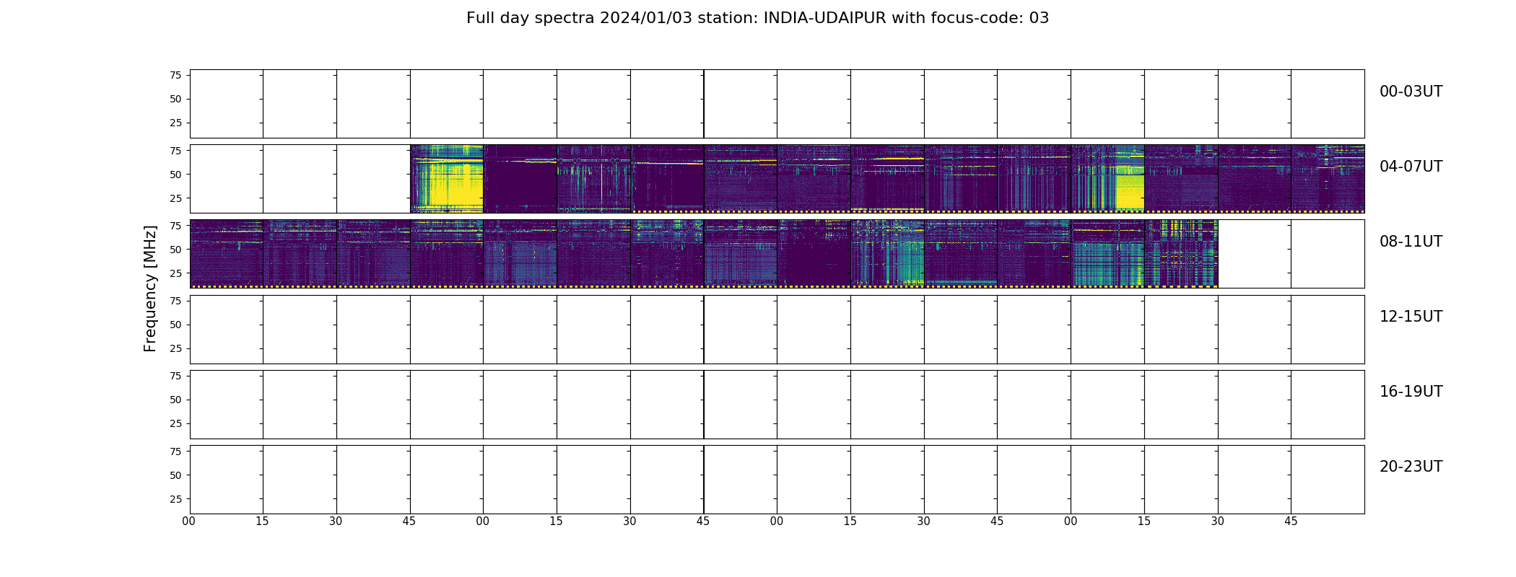This screenshot has width=1516, height=577.
Task: Open the 10:45 spectrogram panel in 08-11UT row
Action: [1034, 254]
